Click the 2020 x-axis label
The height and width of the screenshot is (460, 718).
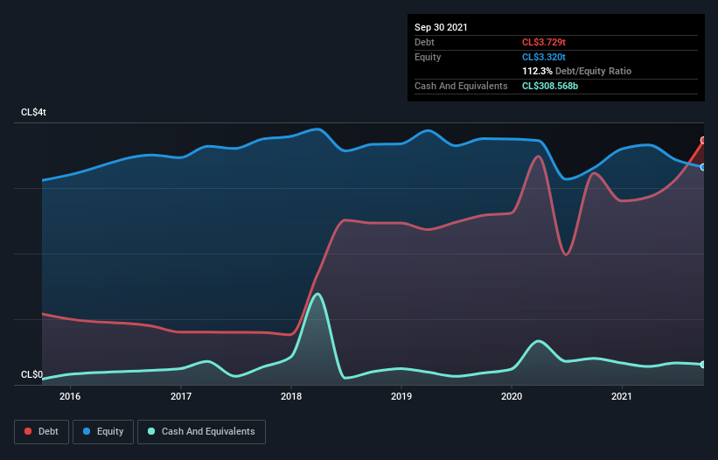(512, 396)
